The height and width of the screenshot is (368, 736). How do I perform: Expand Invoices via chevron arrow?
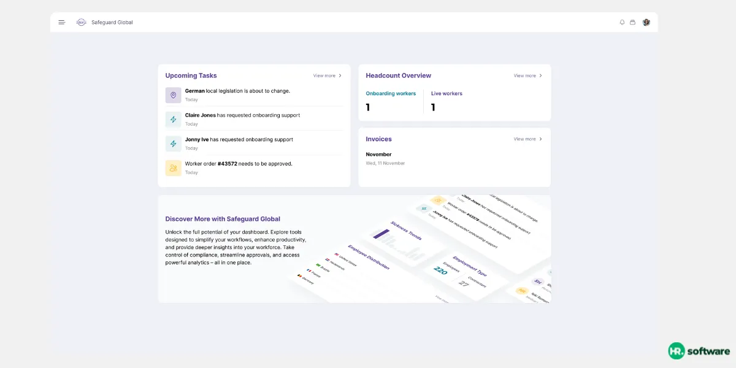(x=541, y=139)
